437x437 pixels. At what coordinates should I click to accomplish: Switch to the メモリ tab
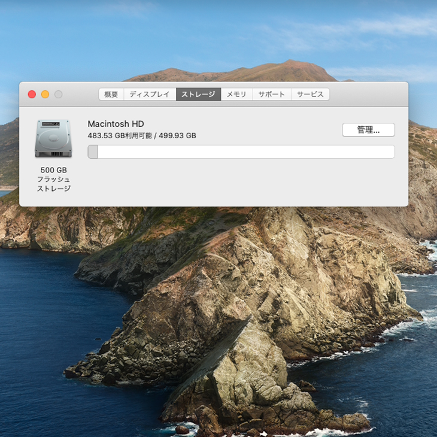click(x=236, y=94)
